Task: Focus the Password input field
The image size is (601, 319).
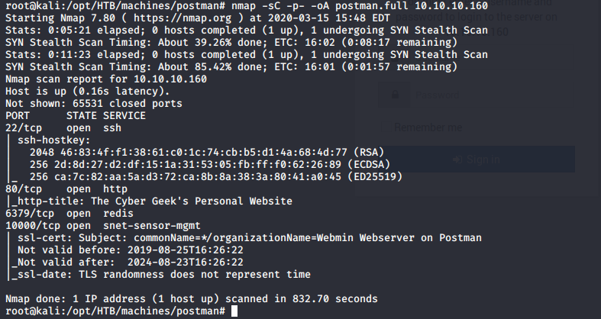Action: (x=473, y=95)
